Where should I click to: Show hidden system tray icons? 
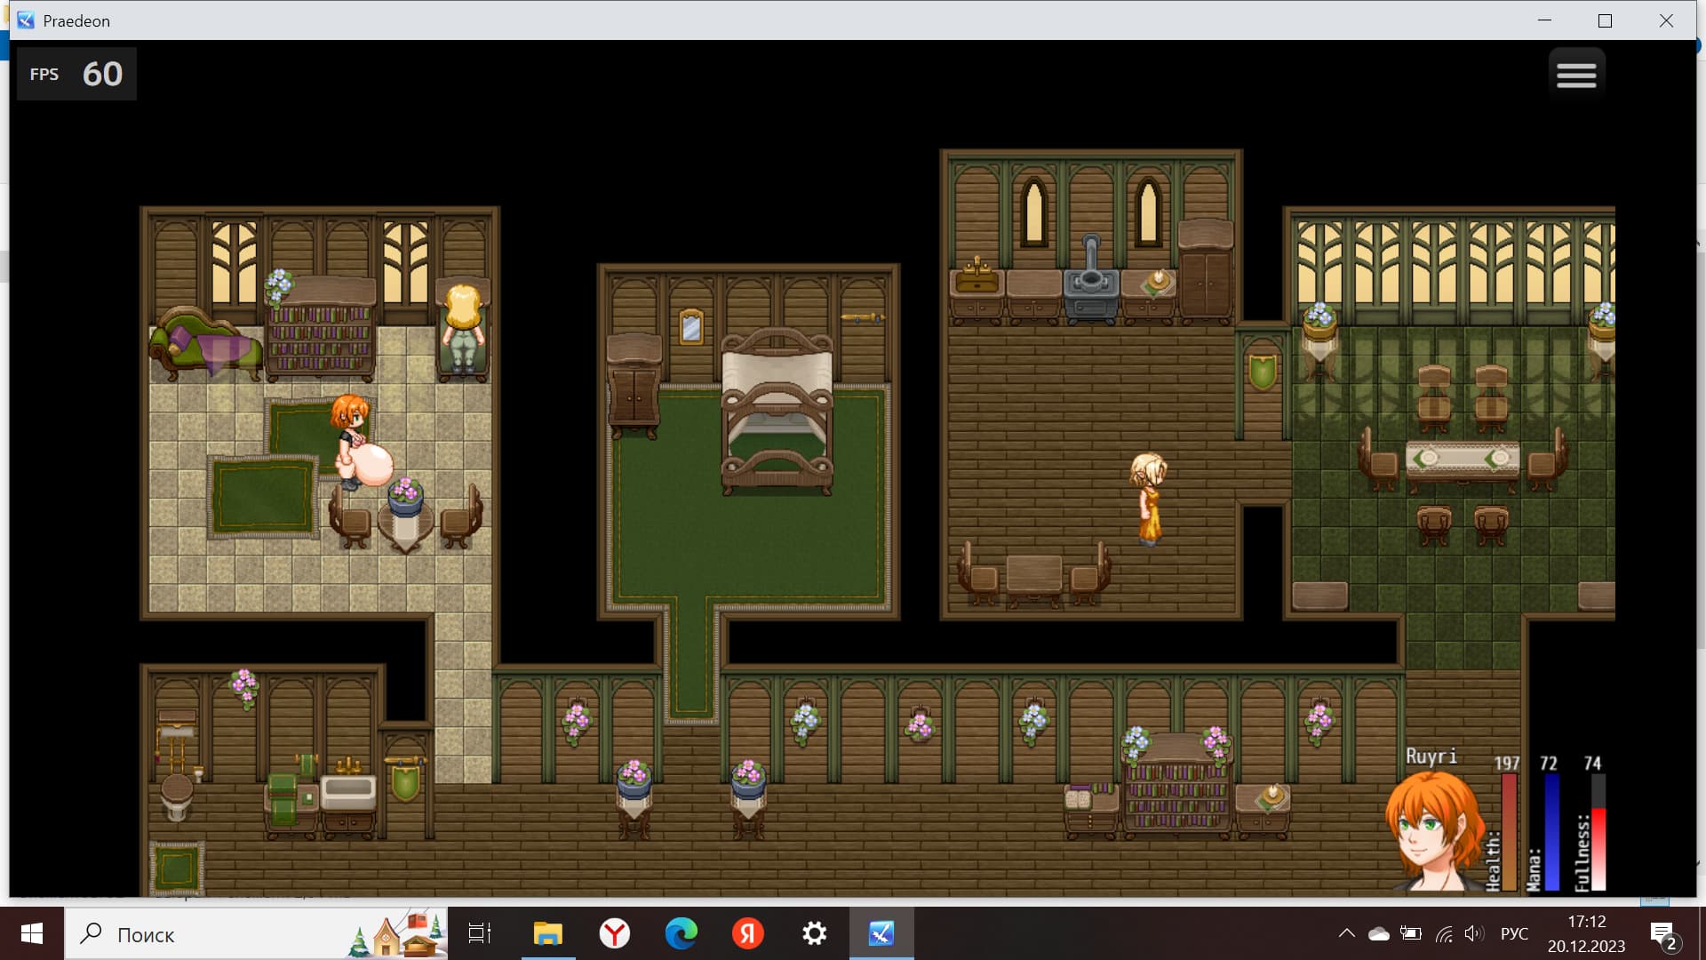point(1346,933)
